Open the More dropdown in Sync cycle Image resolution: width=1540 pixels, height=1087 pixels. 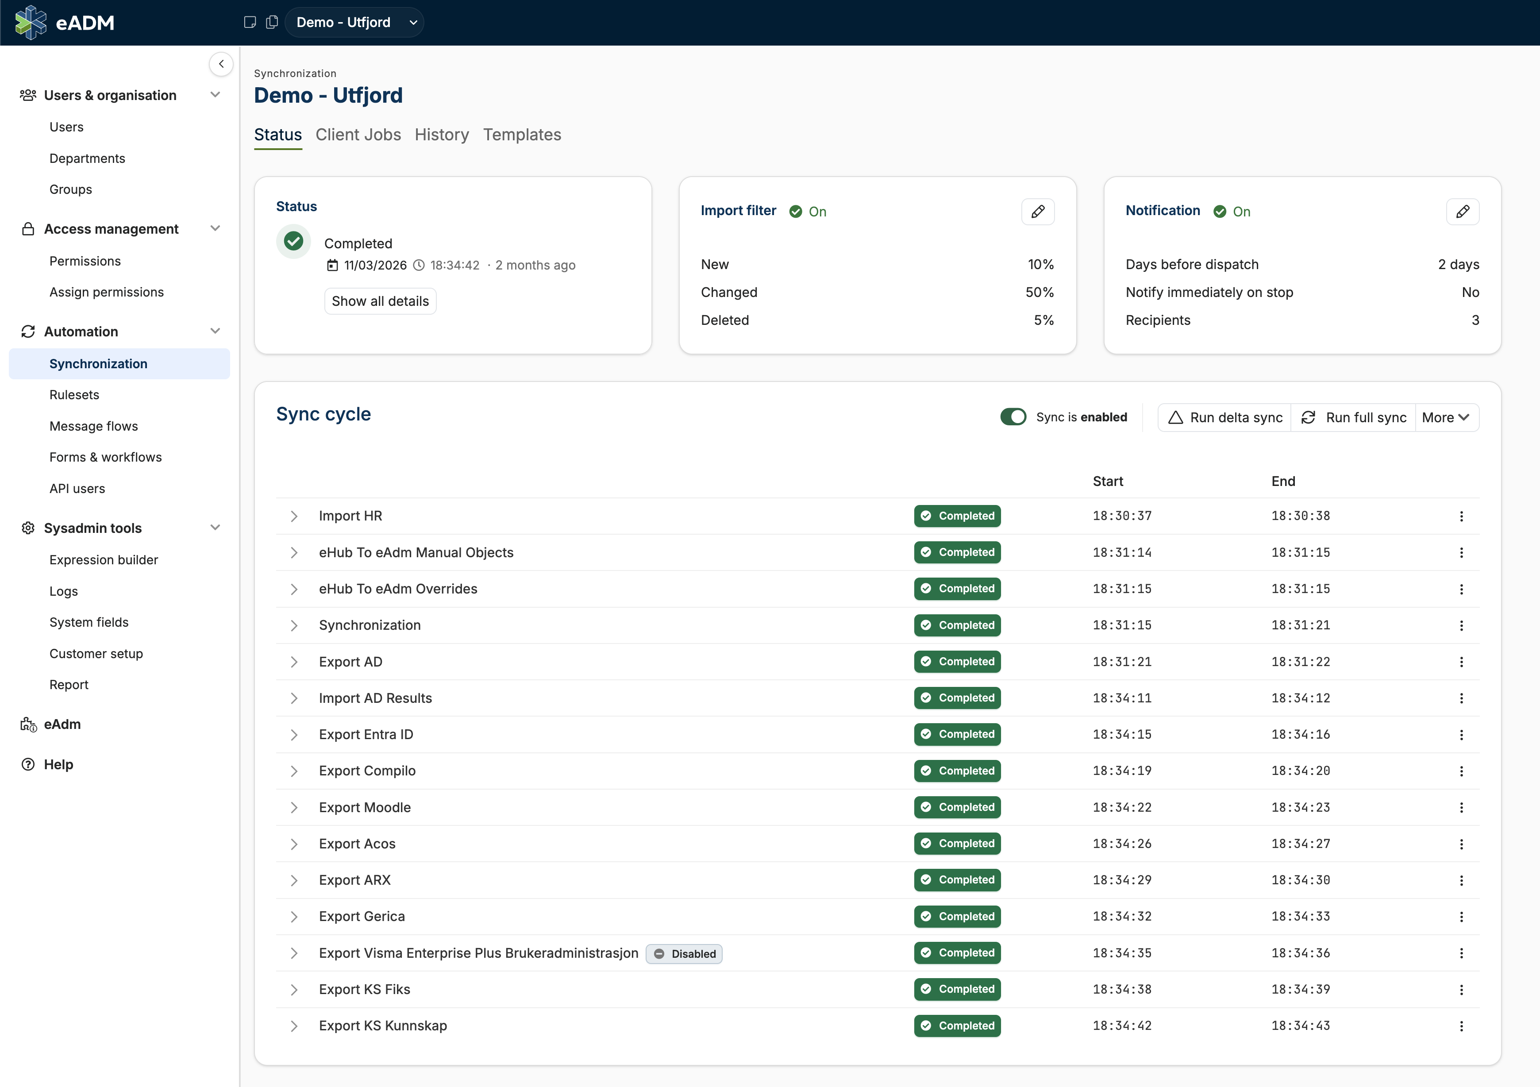pos(1446,417)
